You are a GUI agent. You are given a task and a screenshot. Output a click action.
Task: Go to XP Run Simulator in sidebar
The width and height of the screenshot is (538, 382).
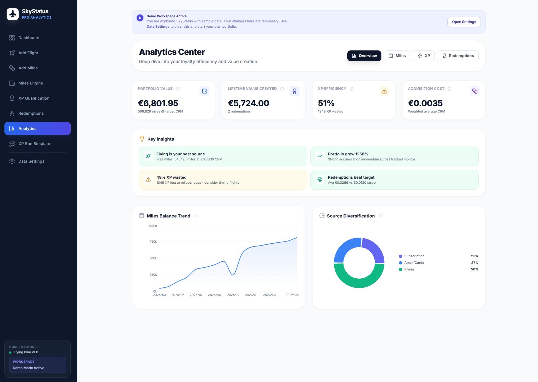coord(35,144)
